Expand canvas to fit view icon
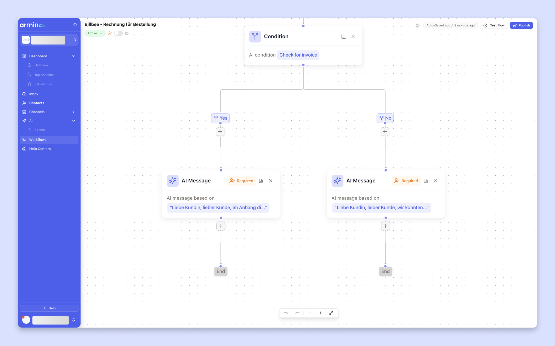Viewport: 555px width, 346px height. coord(331,313)
